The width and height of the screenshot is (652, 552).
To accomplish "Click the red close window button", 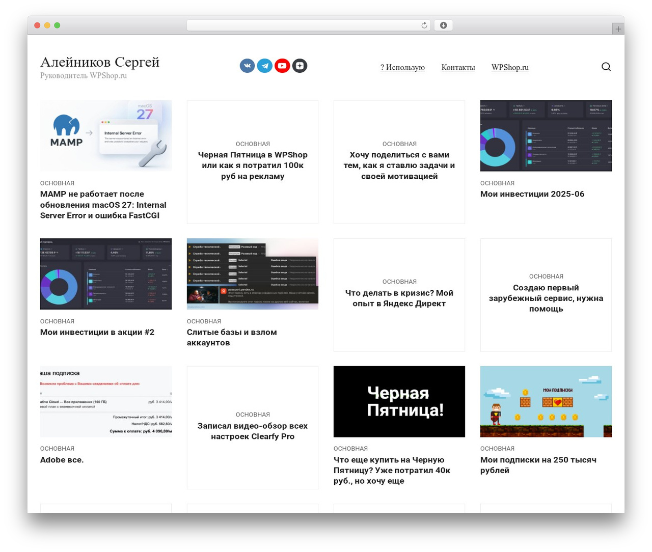I will click(37, 25).
